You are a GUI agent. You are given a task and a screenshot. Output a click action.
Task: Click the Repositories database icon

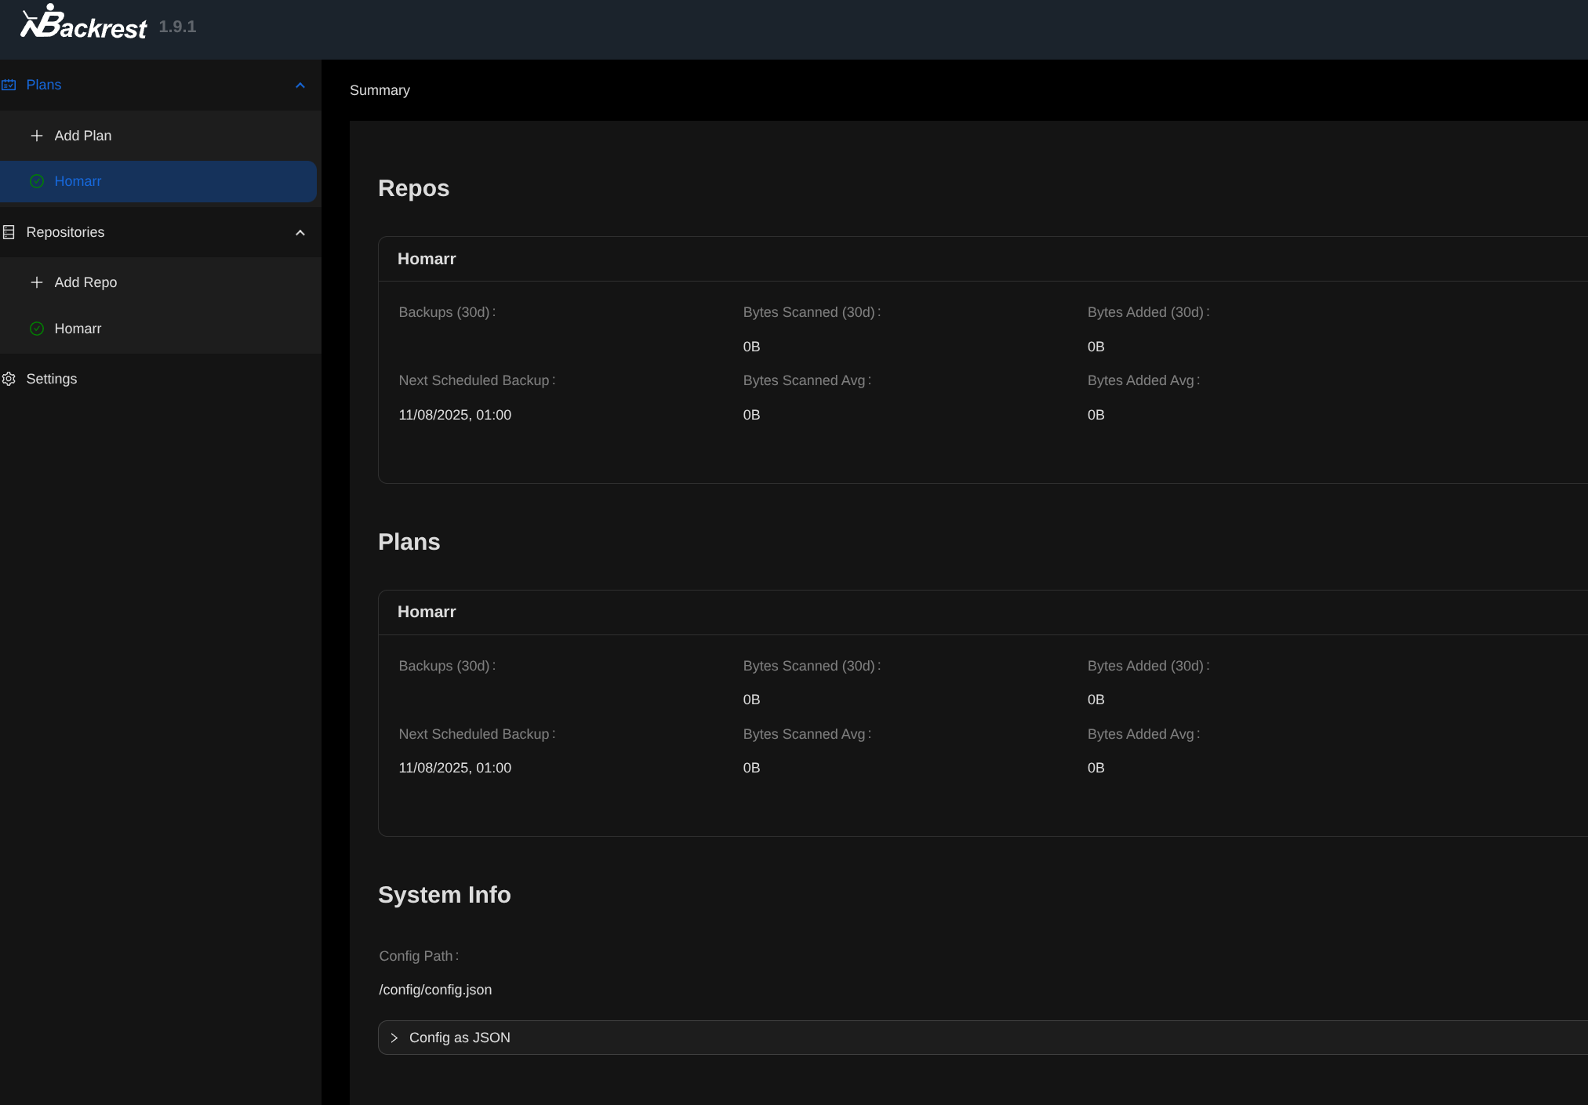(x=9, y=232)
